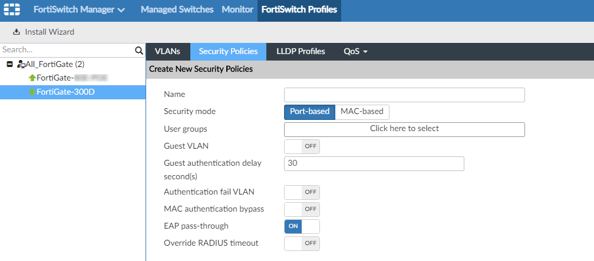Screen dimensions: 594x261
Task: Click the Install Wizard download icon
Action: coord(16,32)
